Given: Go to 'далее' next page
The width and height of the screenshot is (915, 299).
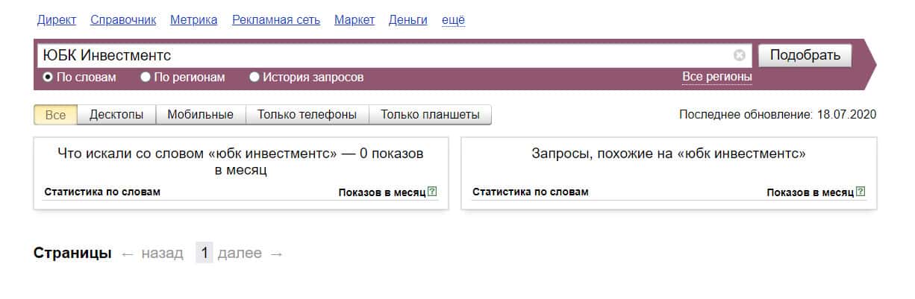Looking at the screenshot, I should (x=250, y=254).
